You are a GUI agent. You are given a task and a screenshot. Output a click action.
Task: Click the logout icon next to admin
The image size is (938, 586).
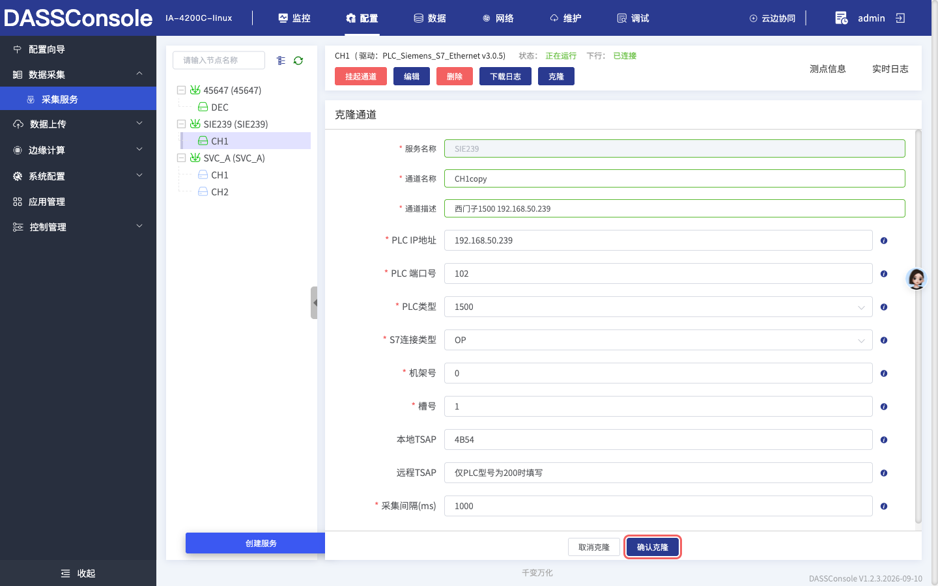click(901, 18)
